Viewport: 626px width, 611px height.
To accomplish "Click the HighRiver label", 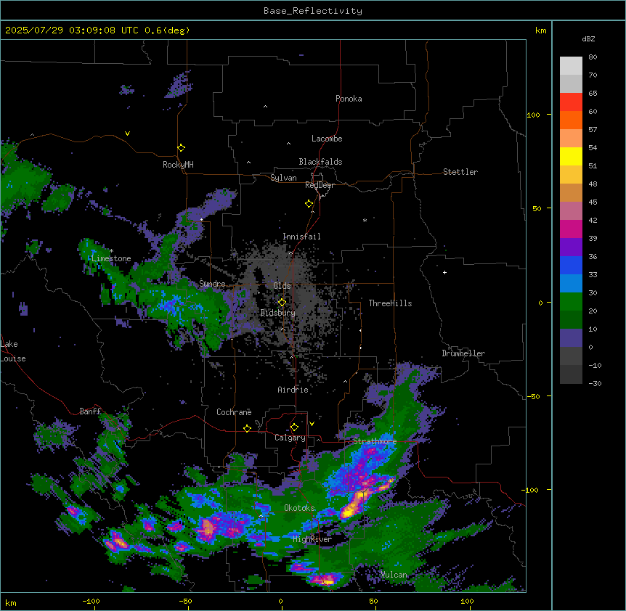I will point(312,539).
